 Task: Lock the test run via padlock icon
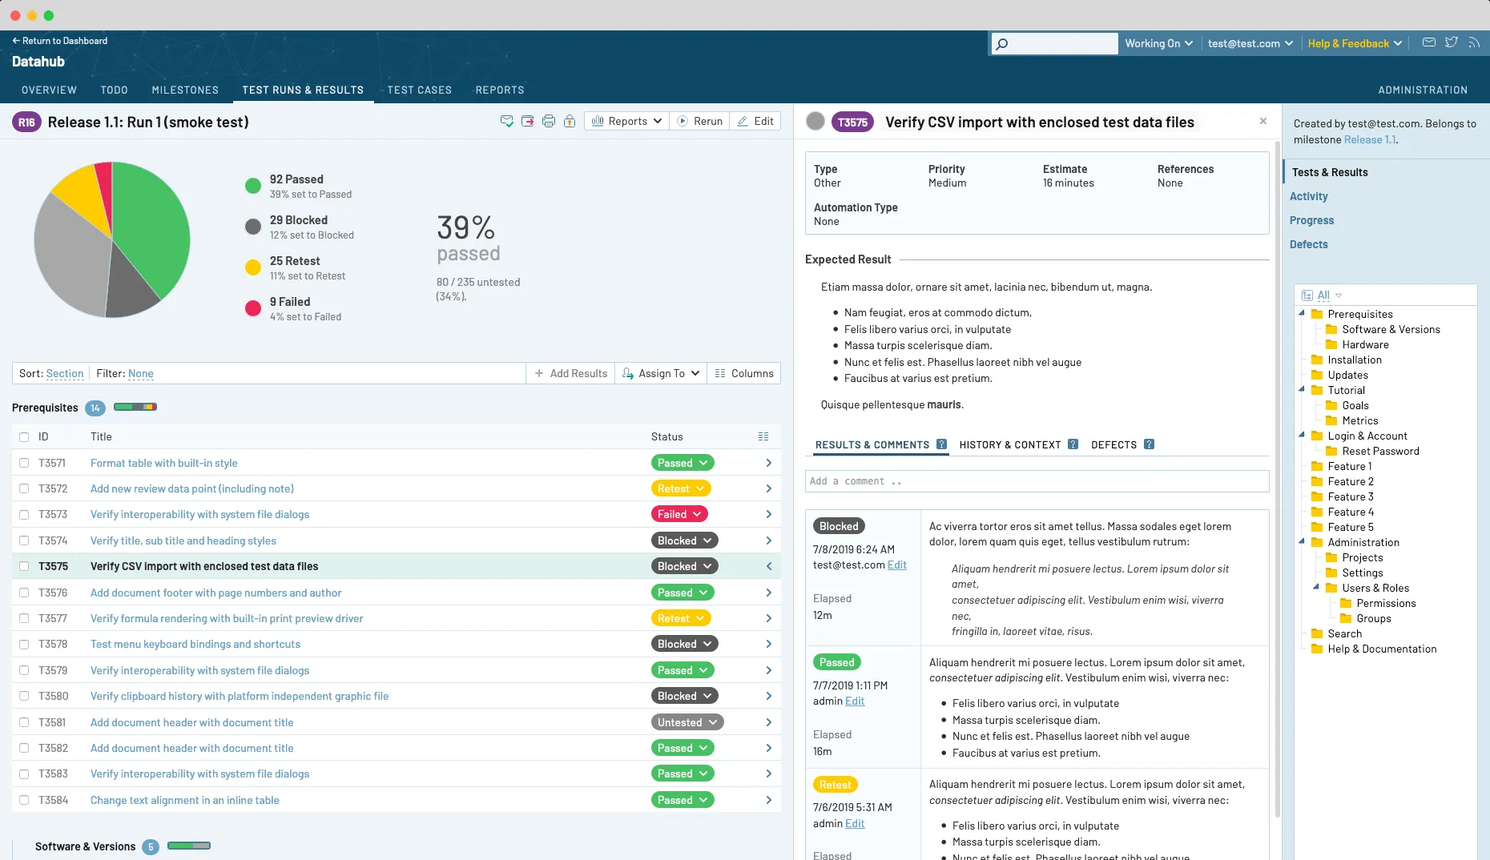570,121
